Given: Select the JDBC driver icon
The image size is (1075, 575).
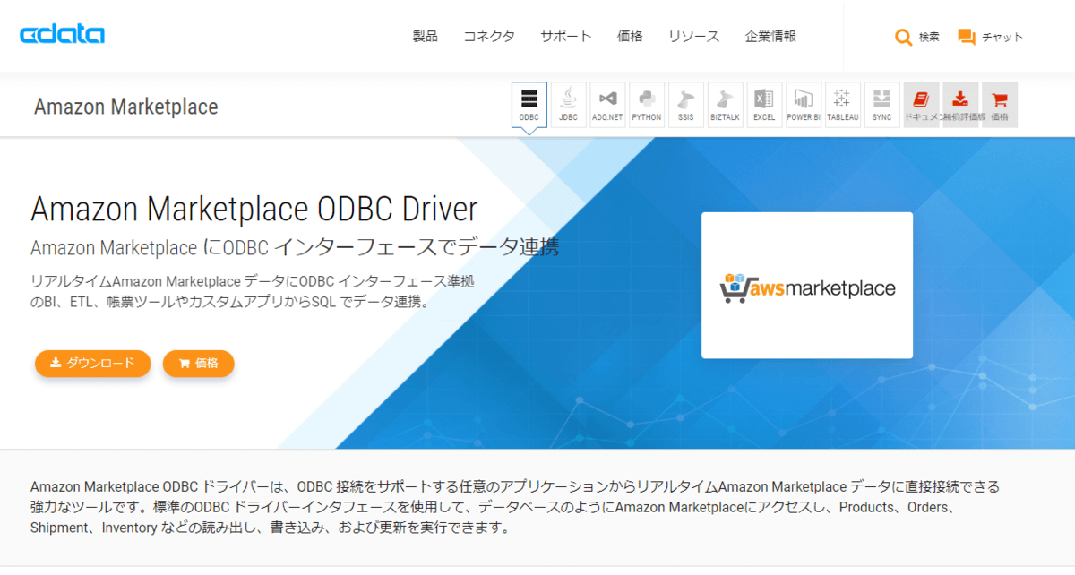Looking at the screenshot, I should 568,105.
